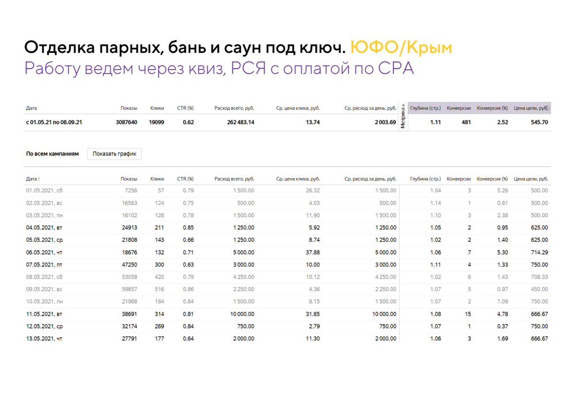This screenshot has width=576, height=404.
Task: Click the info icon beside "Цена цели, руб."
Action: (x=548, y=108)
